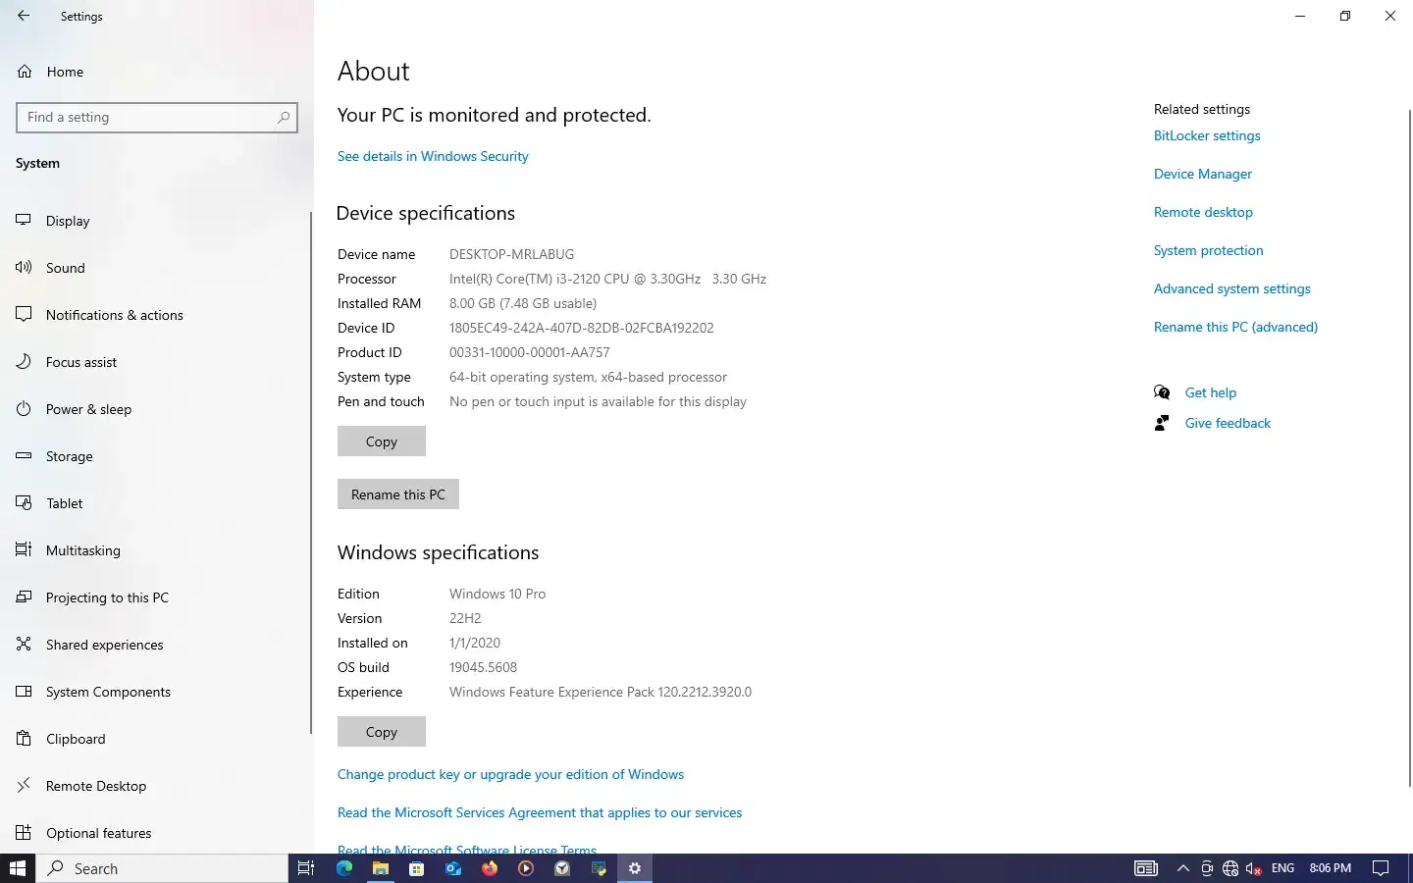Open the News and interests taskbar widget

click(1146, 868)
